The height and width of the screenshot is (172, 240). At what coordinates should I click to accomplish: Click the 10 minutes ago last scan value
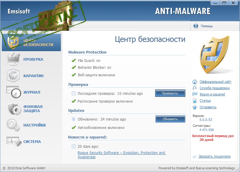(130, 94)
